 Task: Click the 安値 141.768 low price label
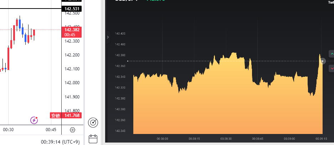tap(66, 115)
